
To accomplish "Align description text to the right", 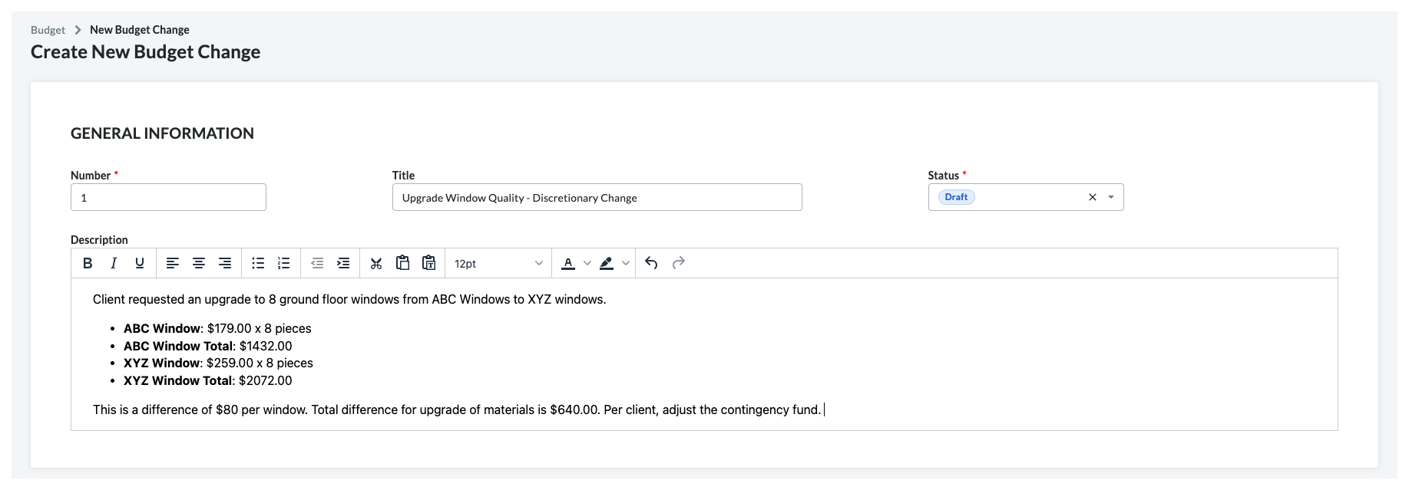I will point(225,263).
